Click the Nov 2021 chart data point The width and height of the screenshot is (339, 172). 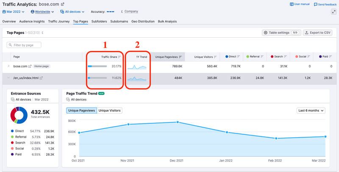(128, 124)
